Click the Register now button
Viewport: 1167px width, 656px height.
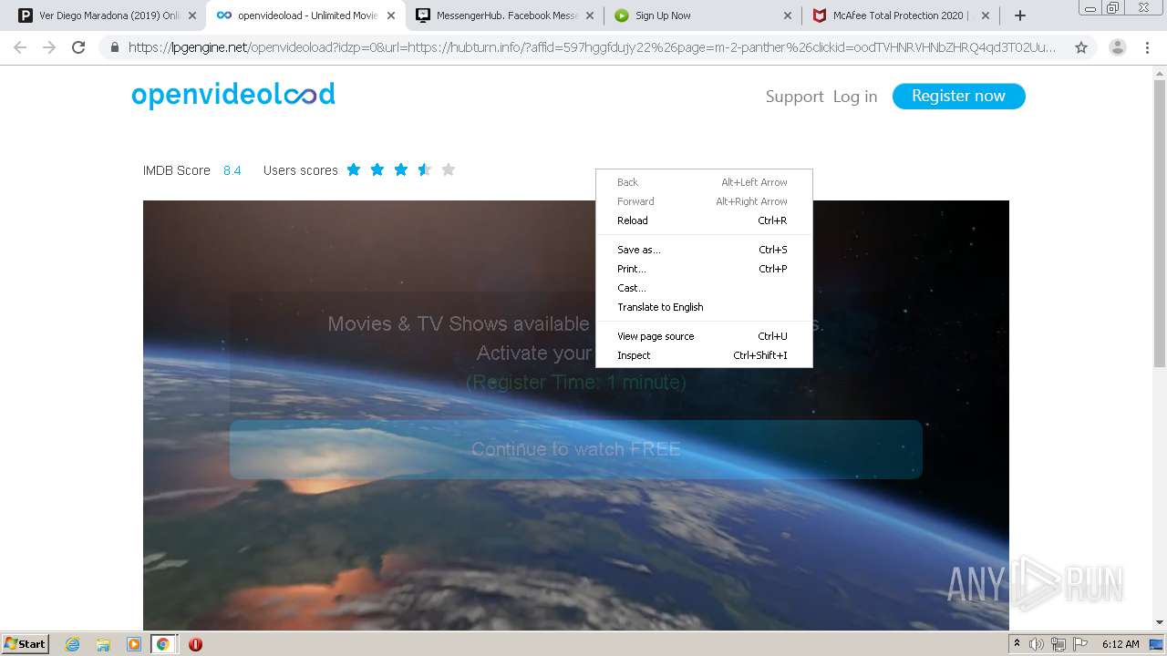coord(958,96)
